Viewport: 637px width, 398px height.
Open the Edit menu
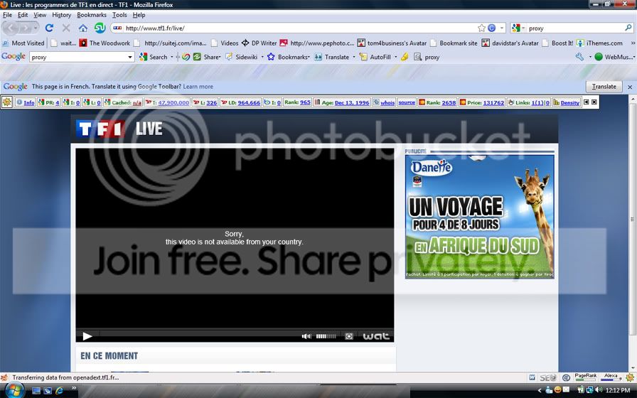pos(23,15)
